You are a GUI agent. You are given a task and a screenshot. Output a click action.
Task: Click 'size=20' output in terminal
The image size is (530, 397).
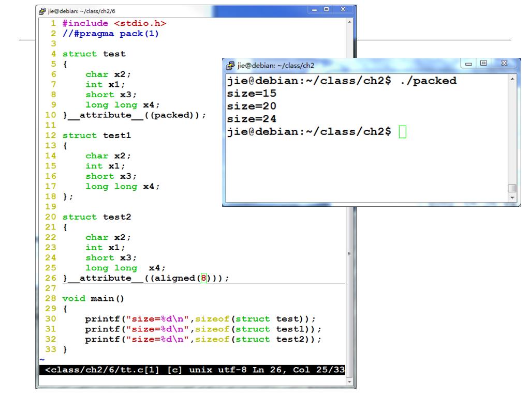[252, 106]
